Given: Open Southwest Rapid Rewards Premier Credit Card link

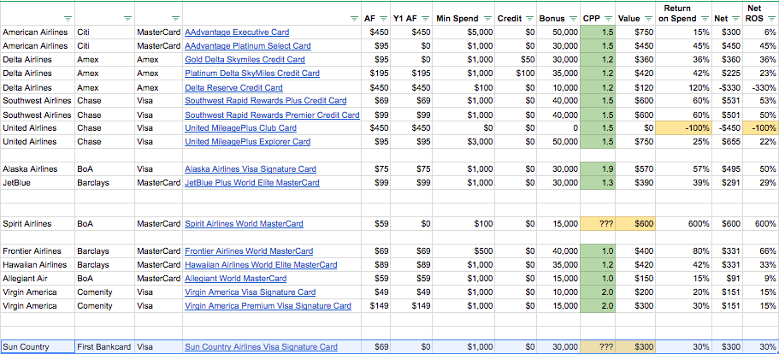Looking at the screenshot, I should pyautogui.click(x=272, y=115).
